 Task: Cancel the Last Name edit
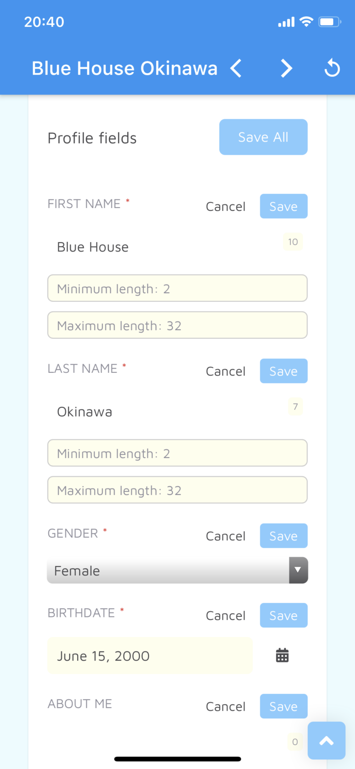click(226, 372)
